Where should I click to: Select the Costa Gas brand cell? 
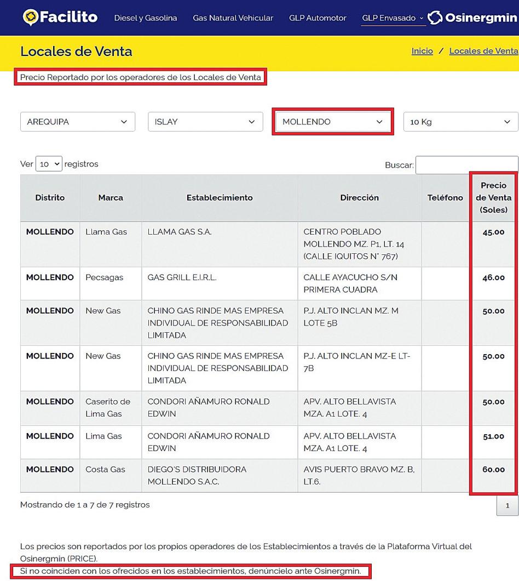pos(111,476)
